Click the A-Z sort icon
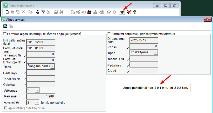The width and height of the screenshot is (213, 113). tap(49, 12)
